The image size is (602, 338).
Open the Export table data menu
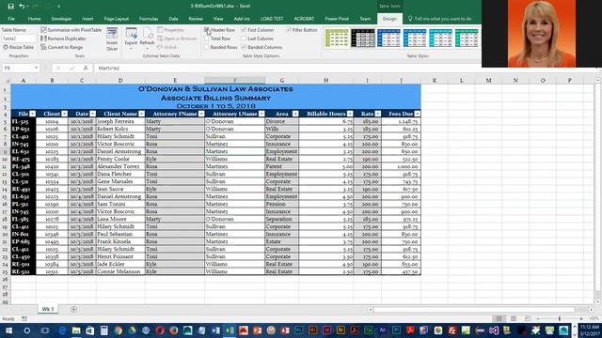pyautogui.click(x=131, y=39)
